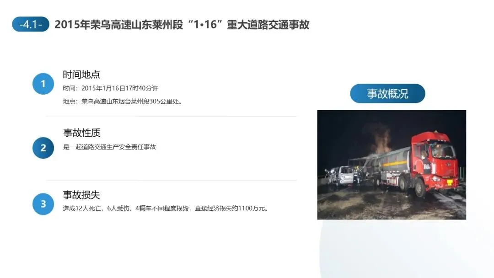Image resolution: width=494 pixels, height=278 pixels.
Task: Click the smoke plume in the photo
Action: click(x=380, y=139)
